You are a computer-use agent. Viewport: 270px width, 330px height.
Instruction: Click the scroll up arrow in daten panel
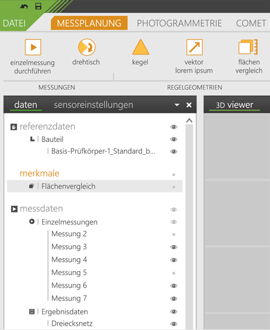(x=190, y=121)
